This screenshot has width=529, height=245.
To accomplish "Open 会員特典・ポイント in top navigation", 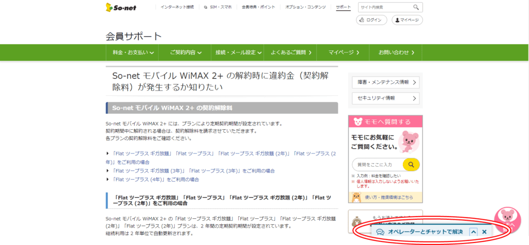I will pyautogui.click(x=258, y=7).
